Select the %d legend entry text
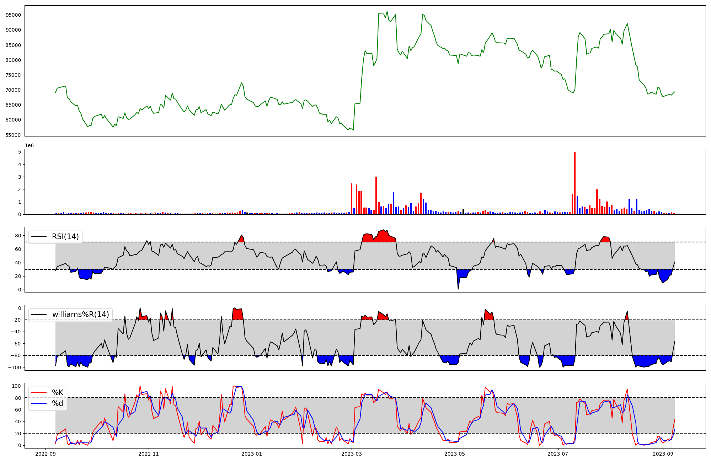 coord(58,403)
